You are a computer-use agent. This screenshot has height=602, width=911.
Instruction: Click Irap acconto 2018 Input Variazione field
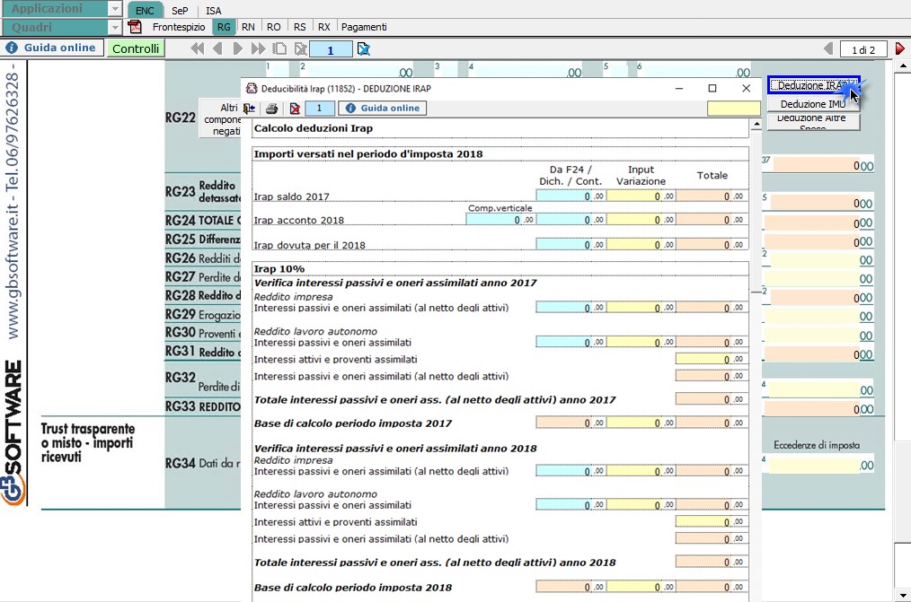(x=641, y=219)
